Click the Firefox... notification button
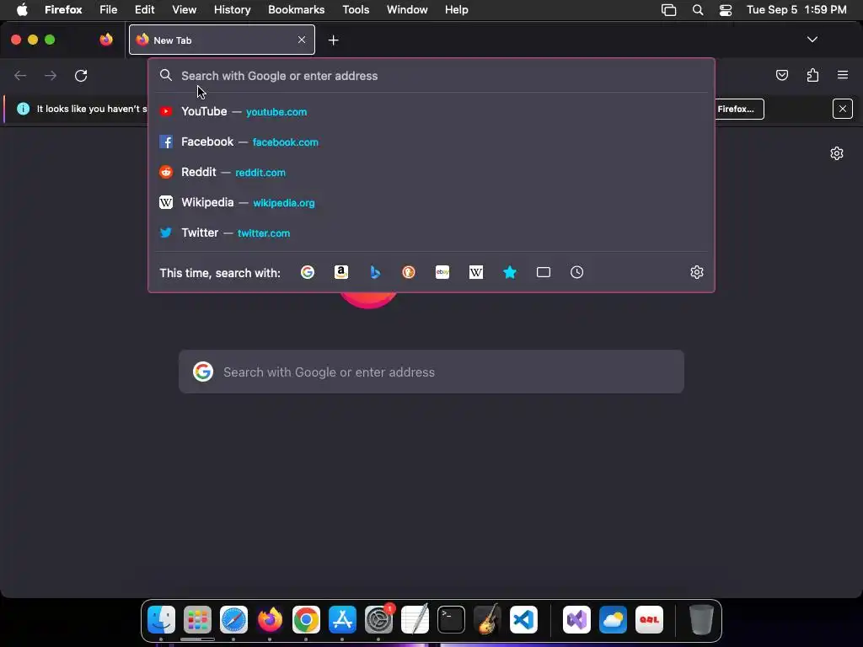This screenshot has height=647, width=863. [x=738, y=109]
